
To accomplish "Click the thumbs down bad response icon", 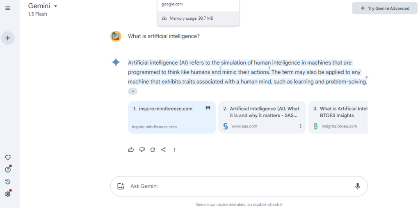I will point(142,150).
